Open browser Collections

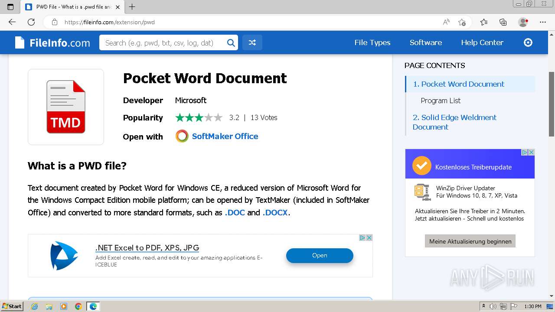coord(503,22)
